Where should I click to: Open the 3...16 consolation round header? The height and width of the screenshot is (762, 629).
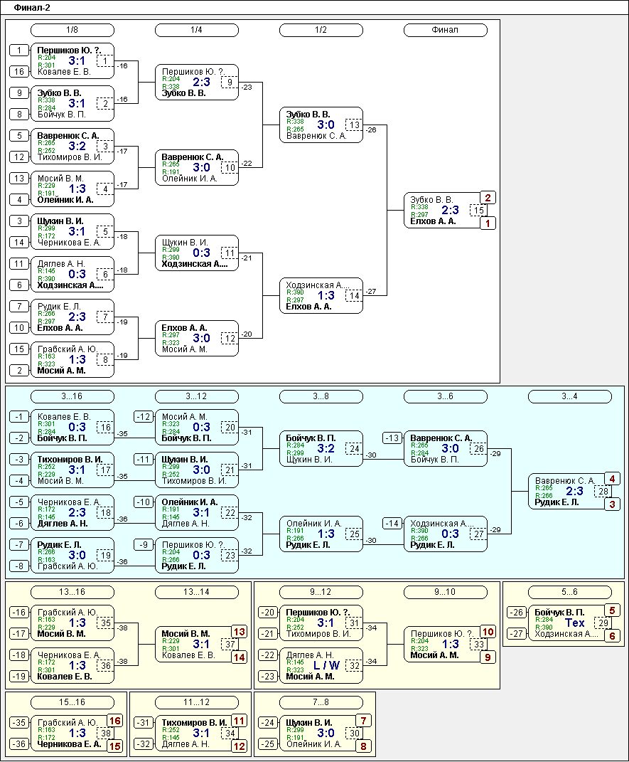(x=72, y=396)
